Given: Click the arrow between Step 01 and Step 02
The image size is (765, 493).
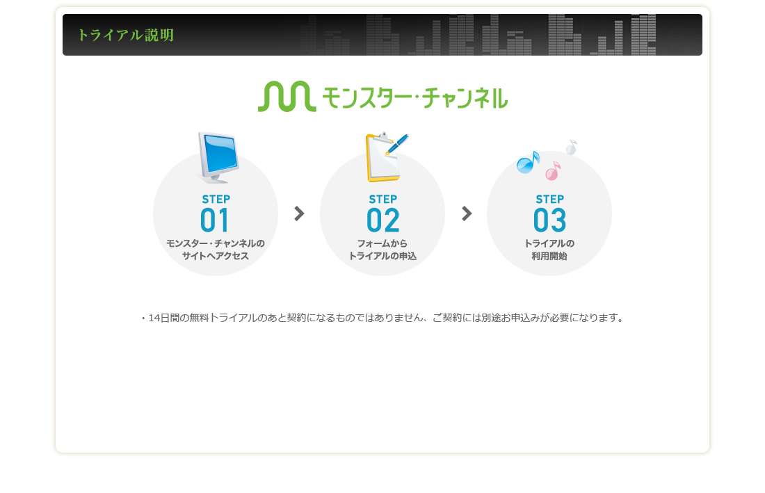Looking at the screenshot, I should [299, 213].
